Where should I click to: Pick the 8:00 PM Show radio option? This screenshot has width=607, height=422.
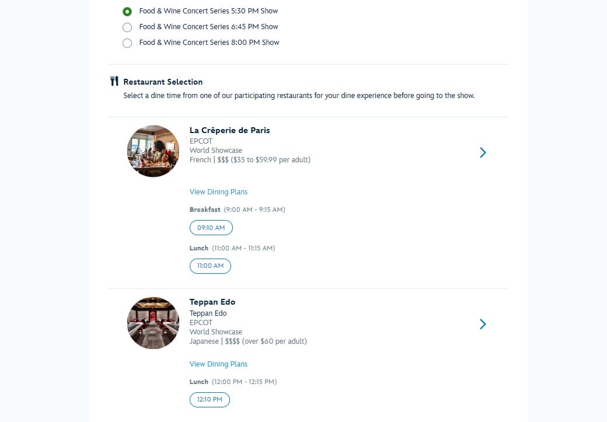coord(127,43)
